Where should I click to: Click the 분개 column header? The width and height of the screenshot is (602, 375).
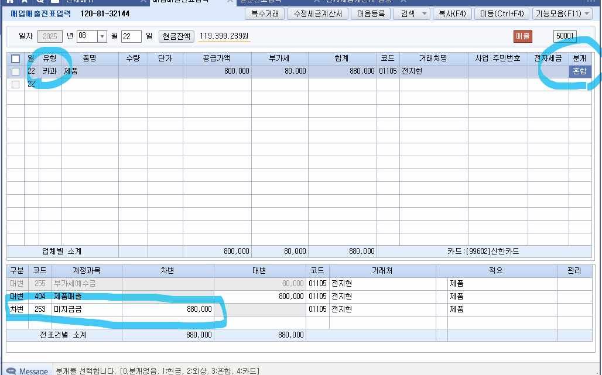[580, 59]
